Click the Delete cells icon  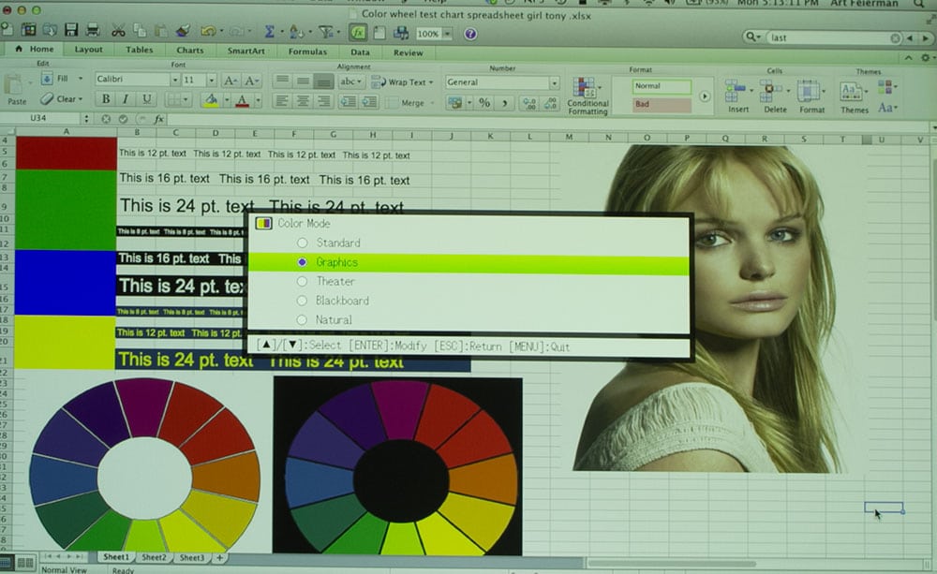click(771, 92)
